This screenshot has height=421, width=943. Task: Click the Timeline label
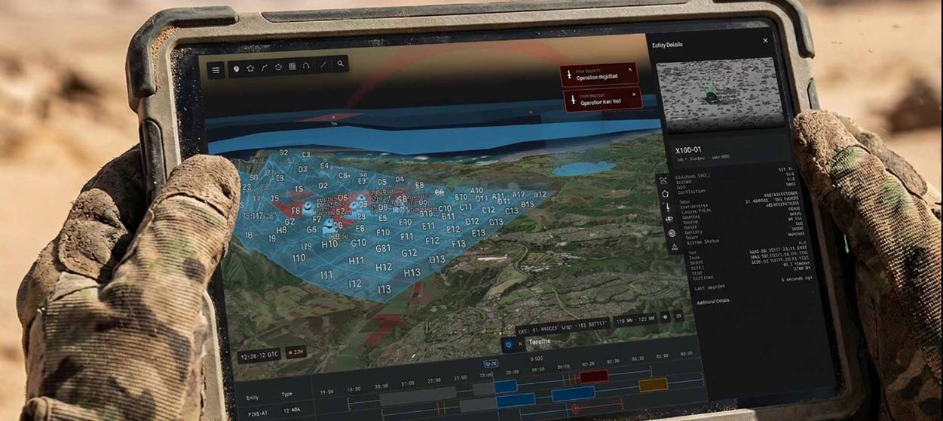(x=538, y=342)
